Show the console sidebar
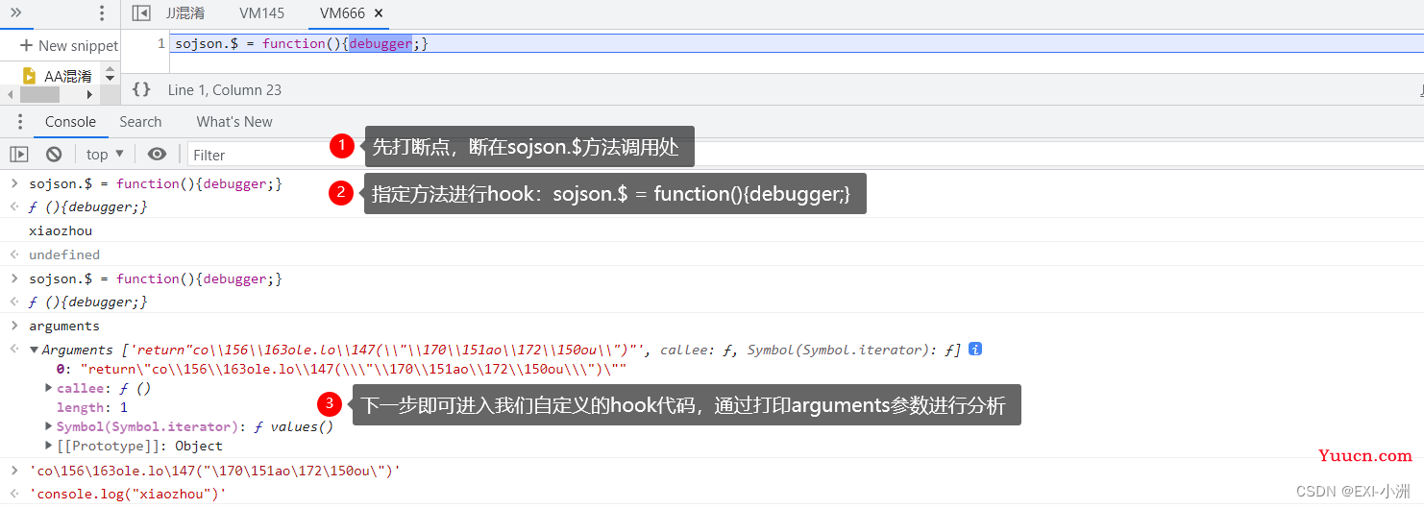This screenshot has width=1424, height=508. coord(19,154)
